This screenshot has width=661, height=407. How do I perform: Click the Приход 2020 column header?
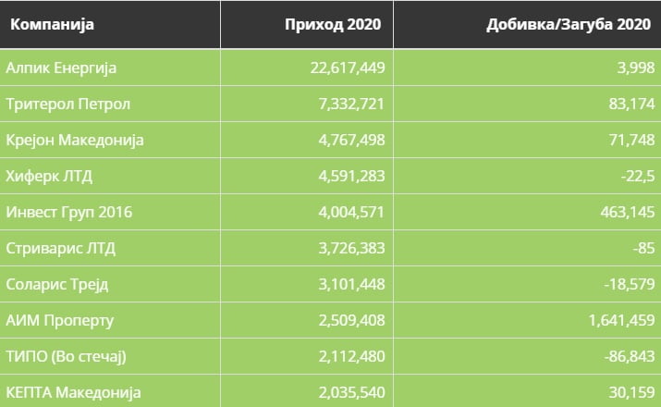click(x=336, y=24)
